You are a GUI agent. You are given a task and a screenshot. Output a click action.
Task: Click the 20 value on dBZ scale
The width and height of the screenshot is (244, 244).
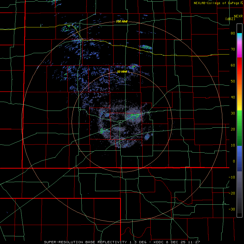tap(233, 129)
